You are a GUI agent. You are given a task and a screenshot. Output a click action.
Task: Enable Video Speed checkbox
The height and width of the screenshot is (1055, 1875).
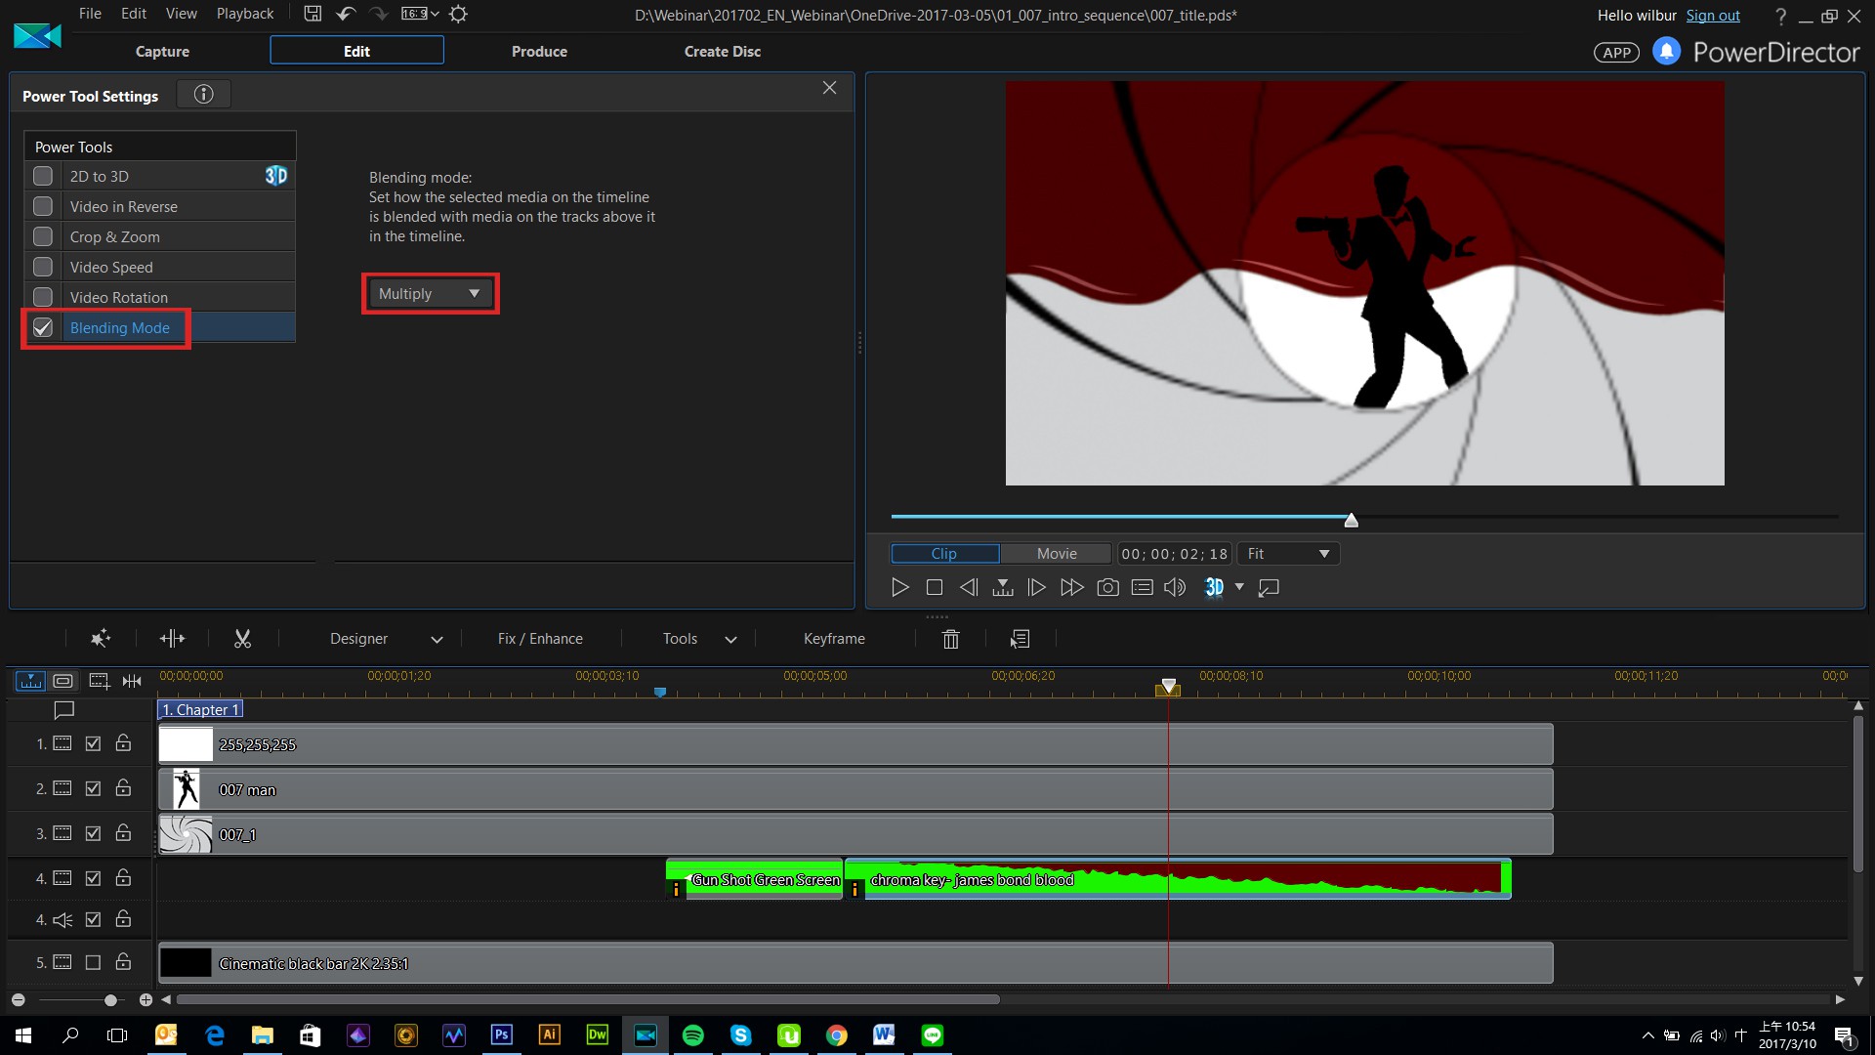(x=43, y=267)
